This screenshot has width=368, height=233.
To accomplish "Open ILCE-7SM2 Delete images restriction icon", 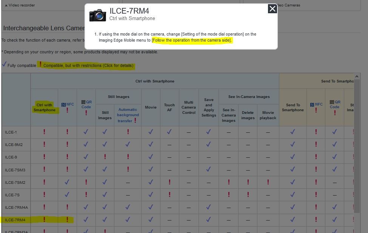I will [x=248, y=182].
